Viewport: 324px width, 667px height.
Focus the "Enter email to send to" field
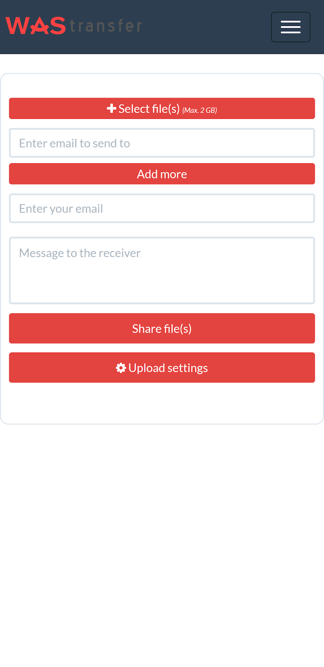coord(162,143)
